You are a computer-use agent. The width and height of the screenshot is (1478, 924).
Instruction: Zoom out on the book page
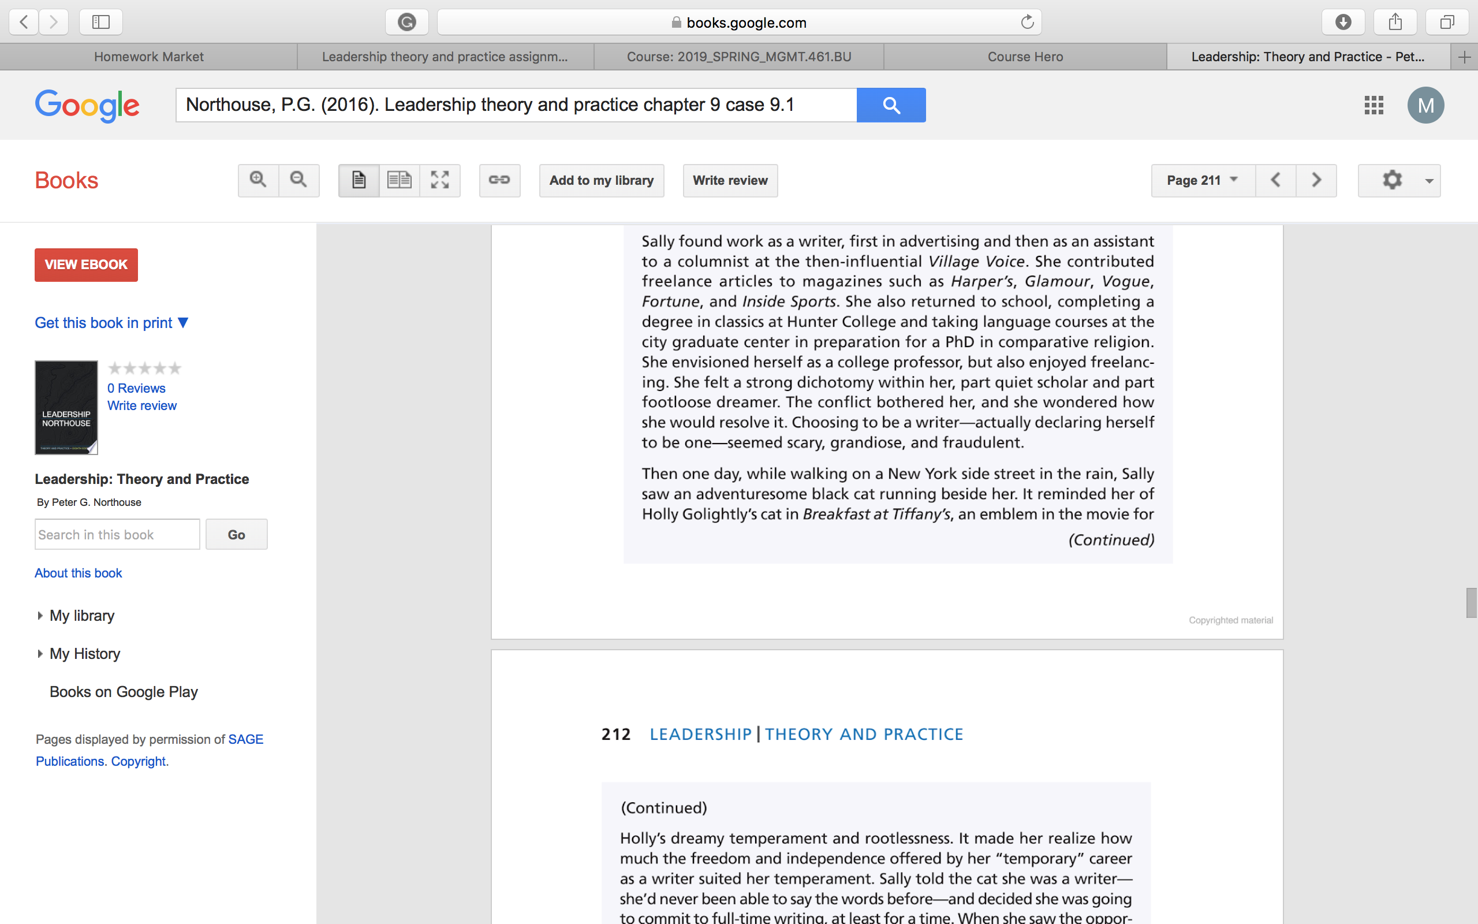[298, 180]
